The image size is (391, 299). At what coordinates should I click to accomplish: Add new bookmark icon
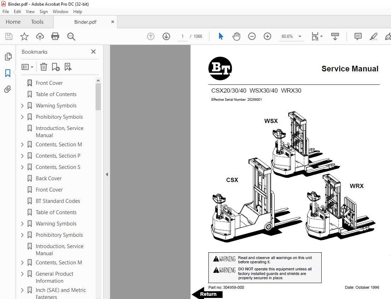56,67
